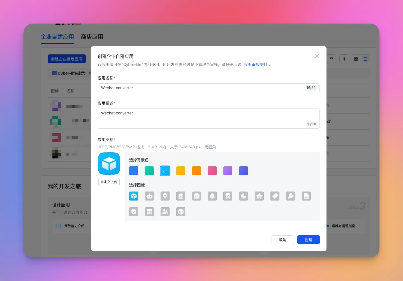Screen dimensions: 403x281
Task: Switch to list view in background
Action: 365,59
